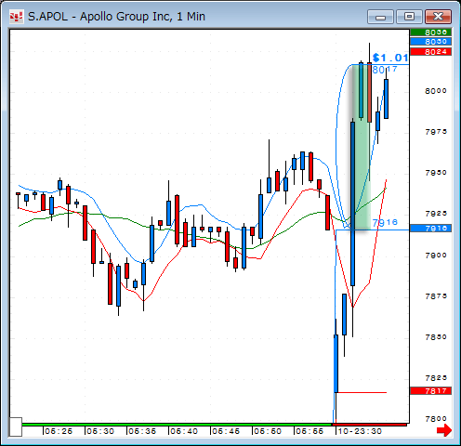The image size is (461, 446).
Task: Click the small white box at bottom-left
Action: coord(15,426)
